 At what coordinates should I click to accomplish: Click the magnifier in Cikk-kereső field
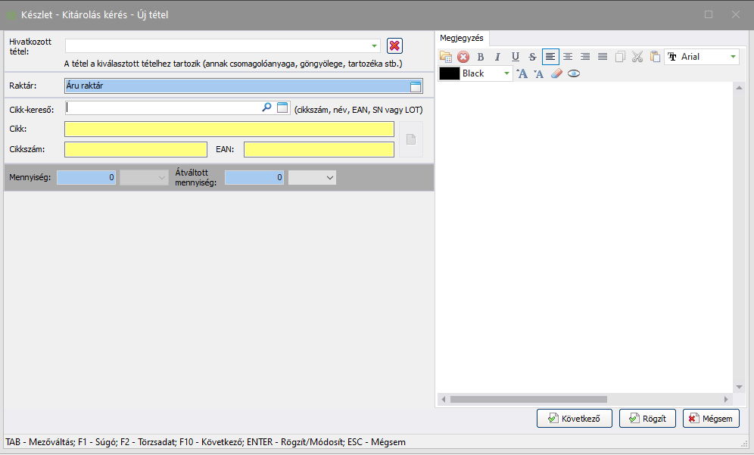(x=266, y=108)
